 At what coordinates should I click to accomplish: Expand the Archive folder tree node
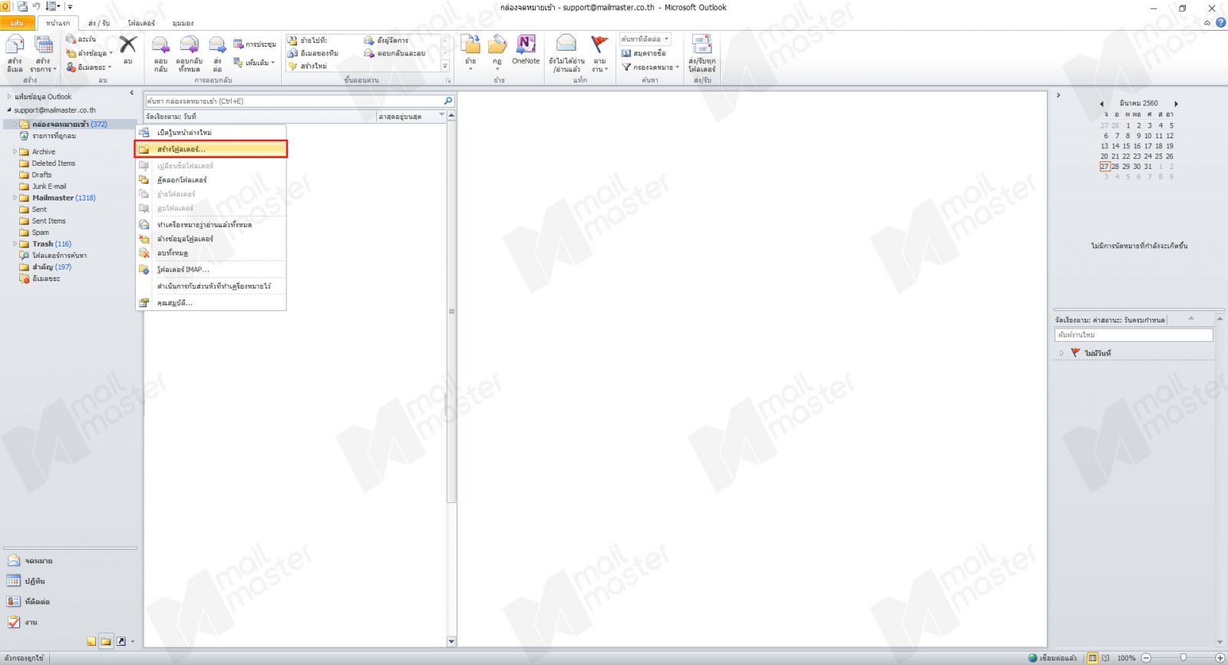coord(15,152)
